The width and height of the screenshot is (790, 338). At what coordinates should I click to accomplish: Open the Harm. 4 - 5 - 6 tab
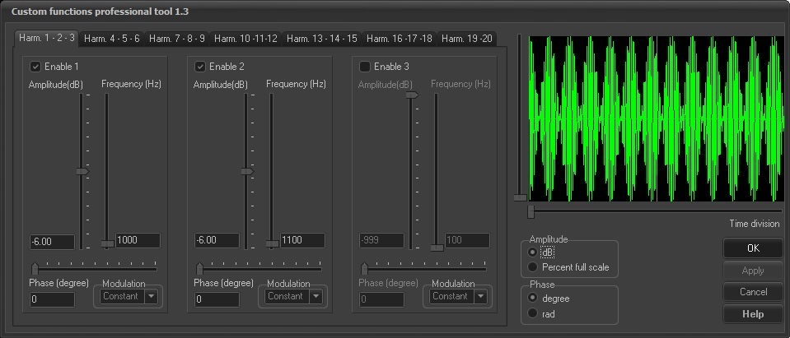pyautogui.click(x=112, y=39)
